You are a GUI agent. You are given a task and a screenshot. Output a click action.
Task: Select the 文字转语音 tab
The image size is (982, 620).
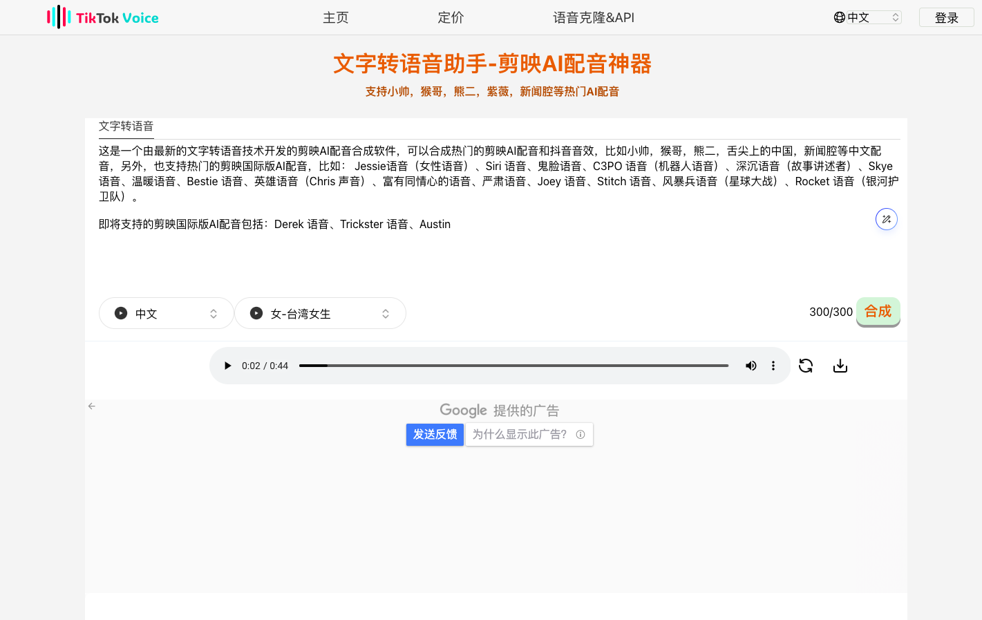(x=126, y=126)
